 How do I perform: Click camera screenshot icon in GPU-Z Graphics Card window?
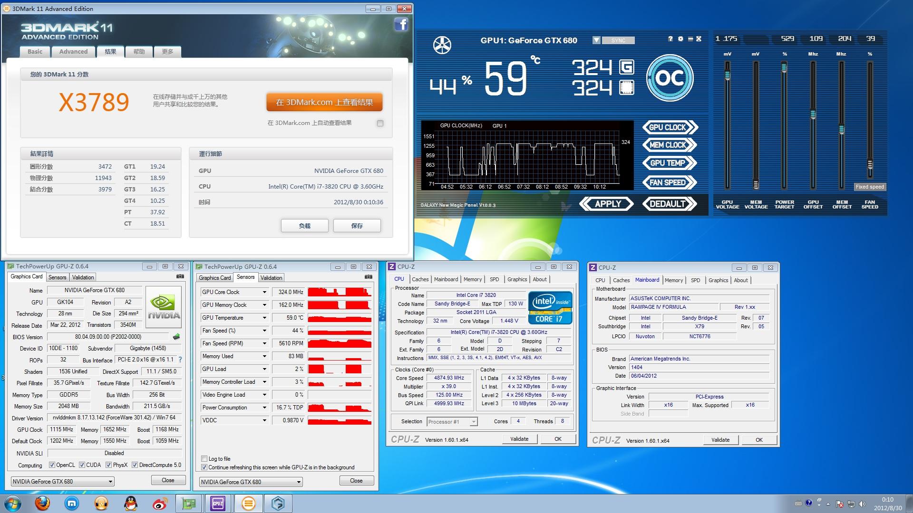click(180, 276)
